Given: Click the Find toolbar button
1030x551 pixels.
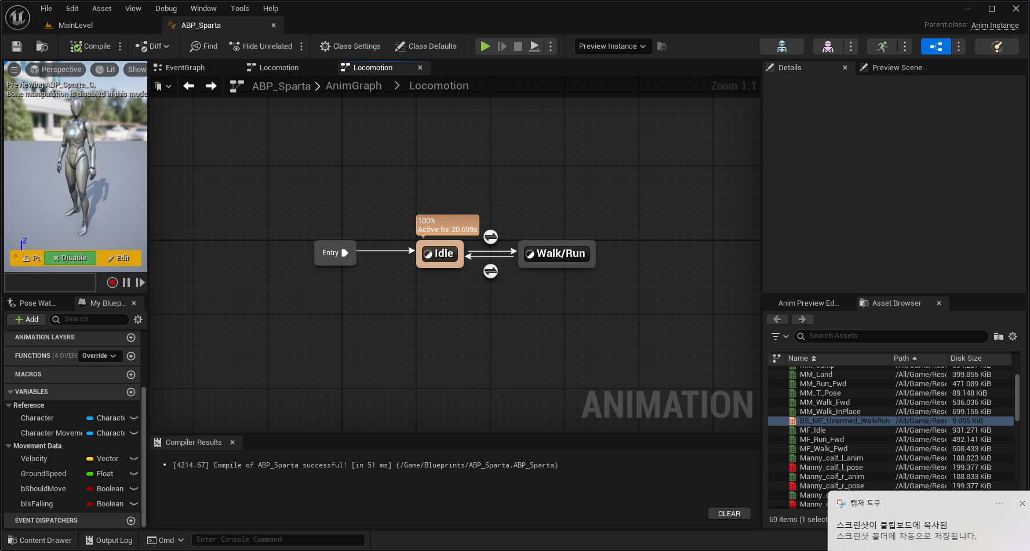Looking at the screenshot, I should pos(204,46).
